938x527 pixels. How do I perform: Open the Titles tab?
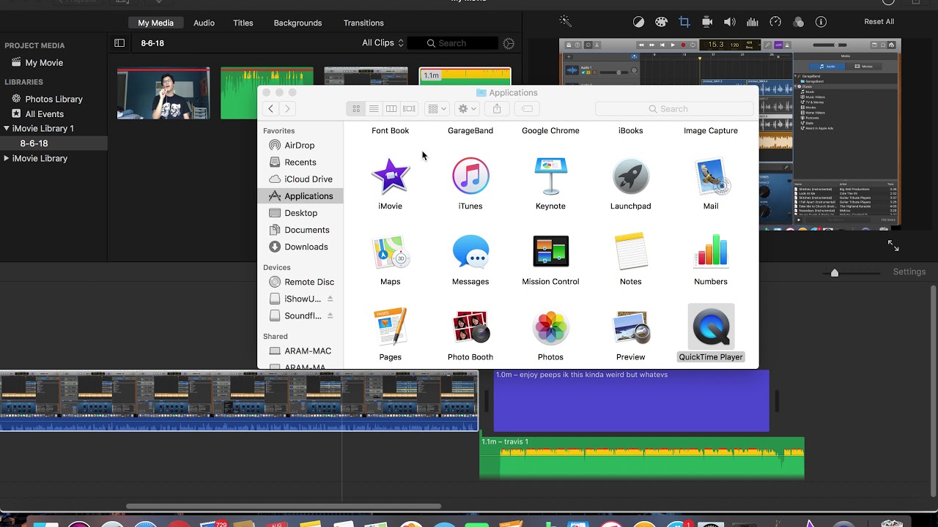243,23
